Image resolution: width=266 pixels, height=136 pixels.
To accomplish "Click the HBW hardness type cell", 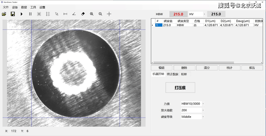I will tap(184, 25).
